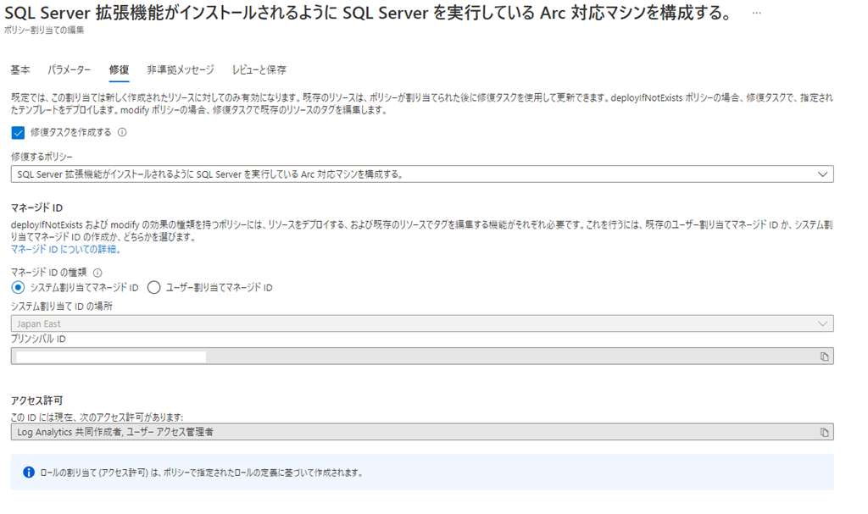Copy the プリンシパル ID value

[x=824, y=356]
